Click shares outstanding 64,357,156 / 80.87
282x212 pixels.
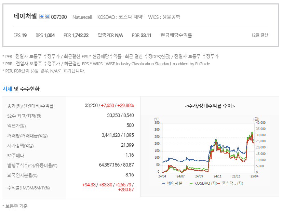coord(116,165)
